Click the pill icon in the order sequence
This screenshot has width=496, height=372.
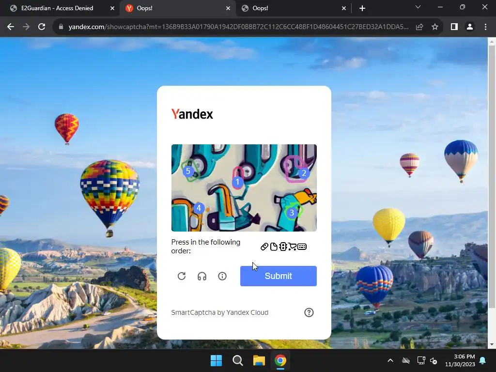pos(264,247)
